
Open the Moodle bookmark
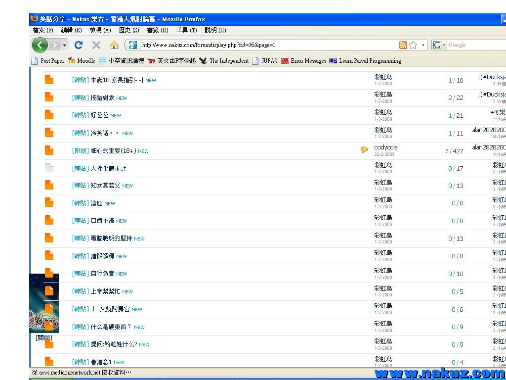point(82,61)
